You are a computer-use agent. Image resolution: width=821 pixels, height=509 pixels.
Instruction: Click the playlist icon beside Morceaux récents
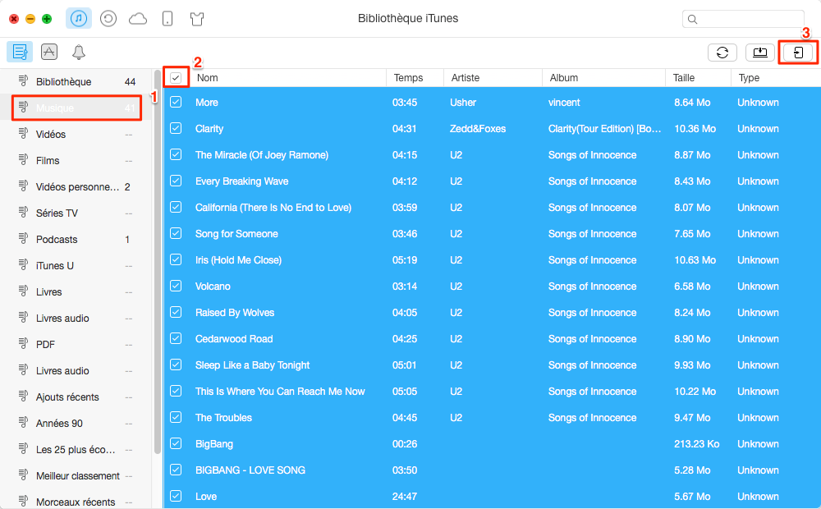(x=23, y=501)
